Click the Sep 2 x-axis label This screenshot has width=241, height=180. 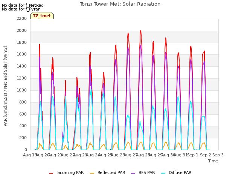(206, 155)
